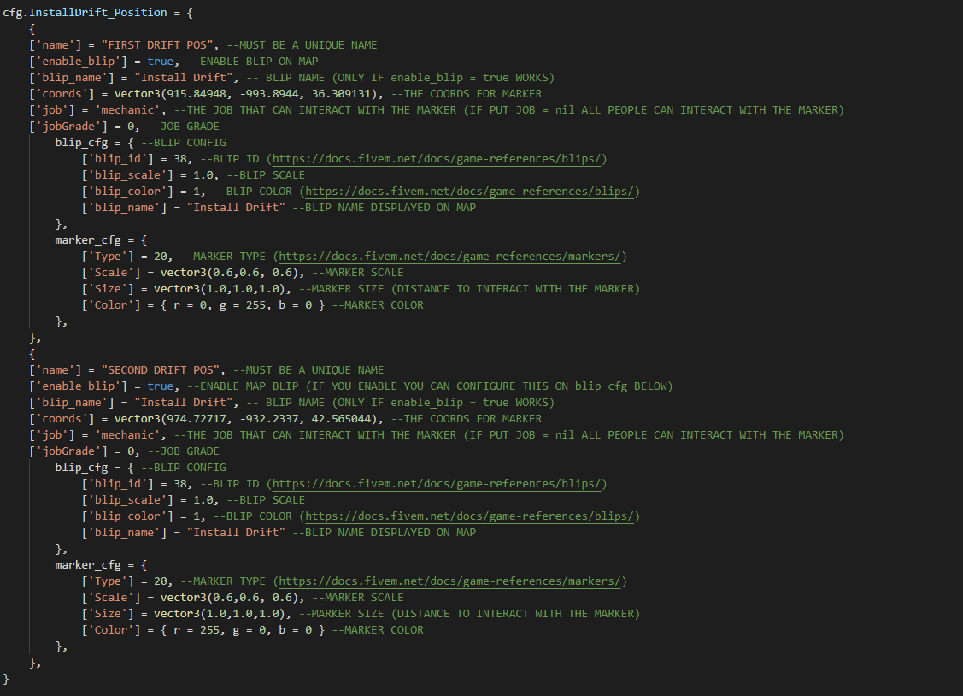Open blips docs link on second blip_color line
This screenshot has width=963, height=696.
pyautogui.click(x=472, y=516)
